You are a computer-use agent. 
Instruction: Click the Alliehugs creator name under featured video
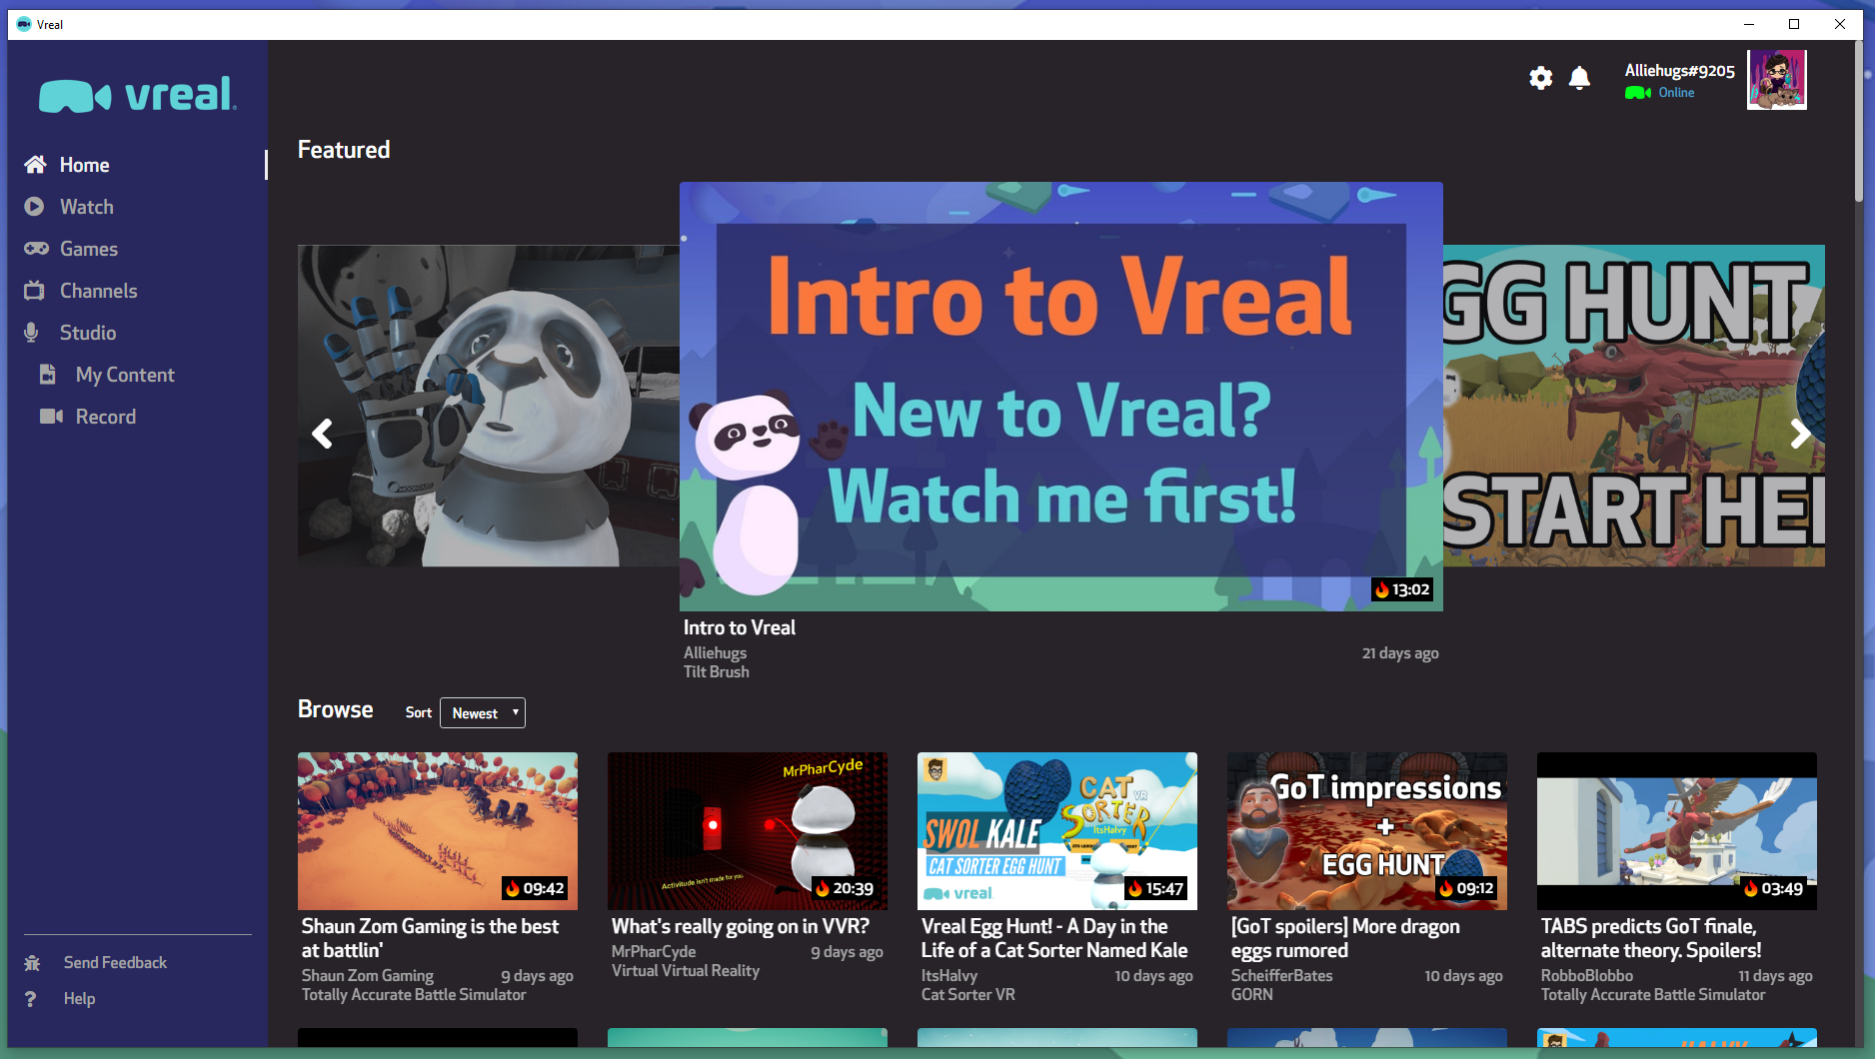click(715, 652)
